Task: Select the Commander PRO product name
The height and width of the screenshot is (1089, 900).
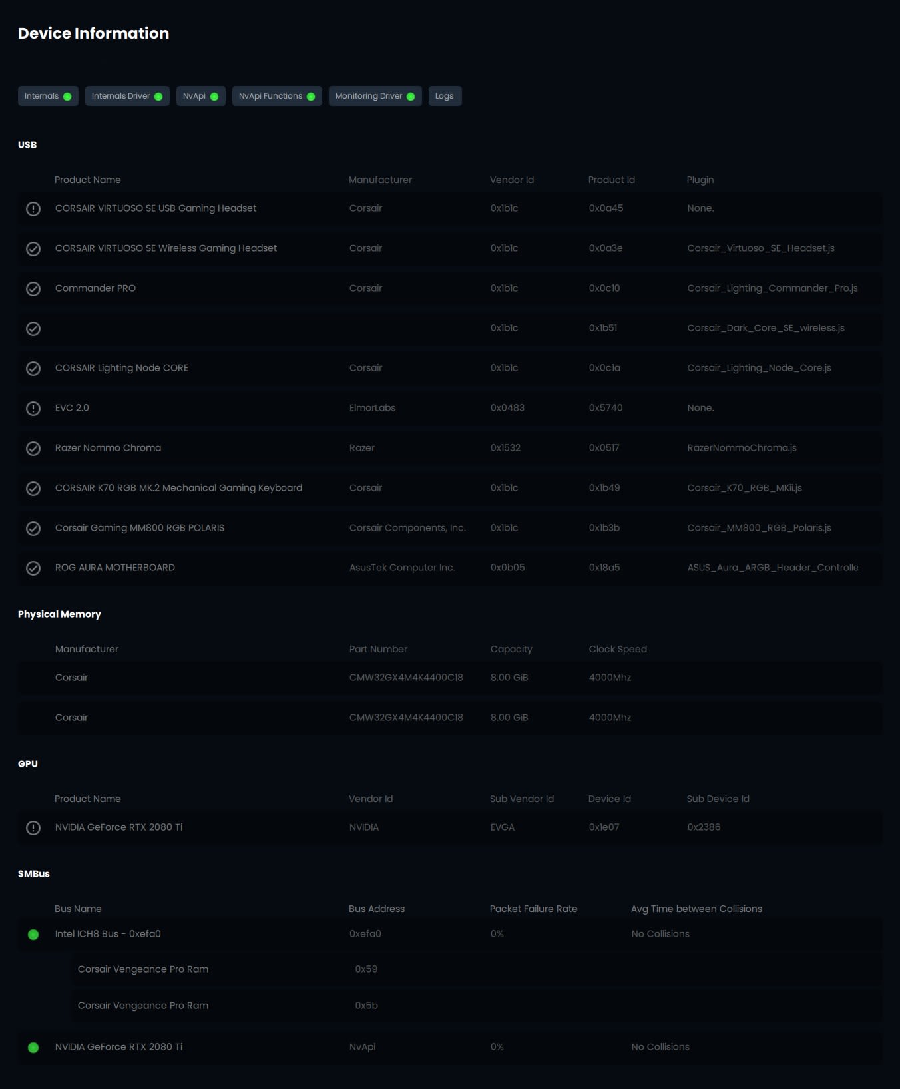Action: pyautogui.click(x=95, y=288)
